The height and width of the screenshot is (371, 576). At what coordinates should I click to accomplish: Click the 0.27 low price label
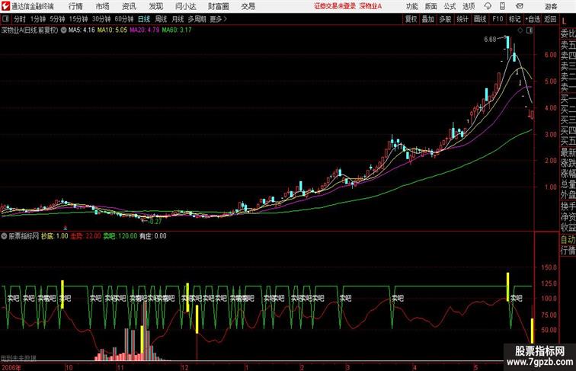(154, 221)
